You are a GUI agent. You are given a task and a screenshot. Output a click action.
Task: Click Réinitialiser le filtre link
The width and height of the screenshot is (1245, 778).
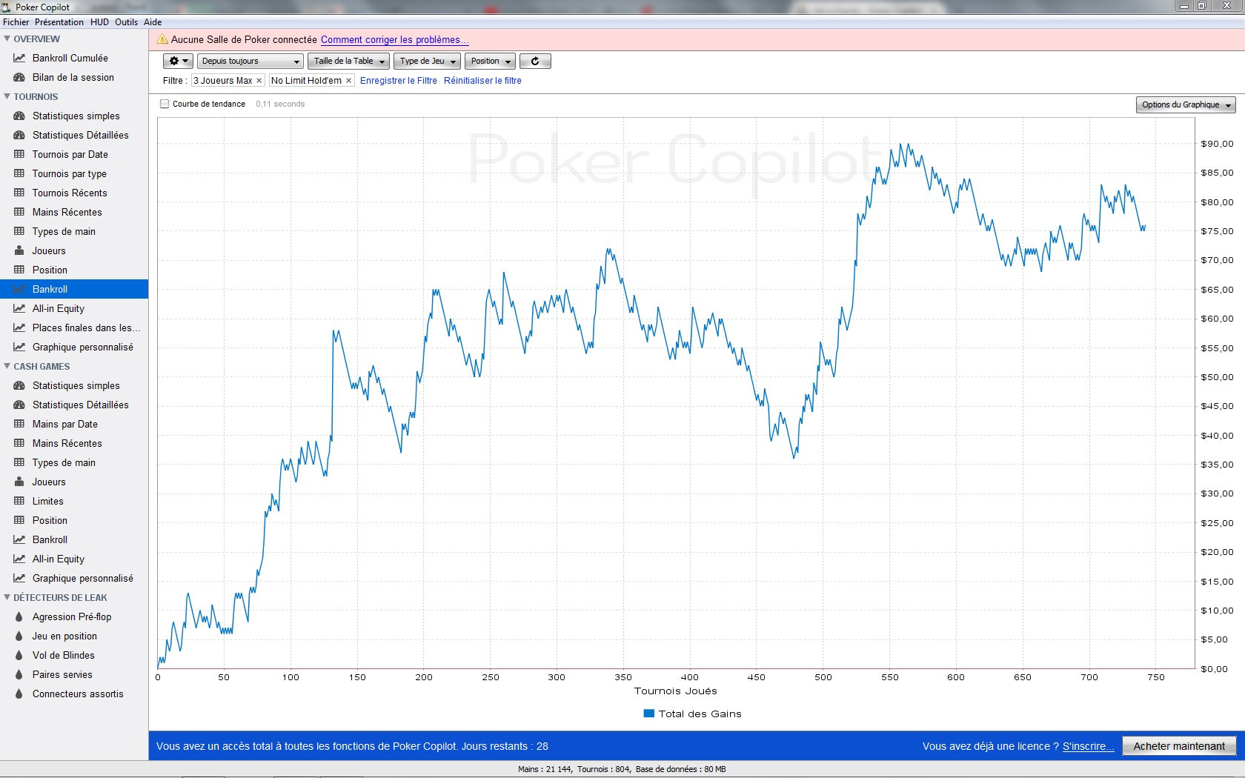click(482, 81)
